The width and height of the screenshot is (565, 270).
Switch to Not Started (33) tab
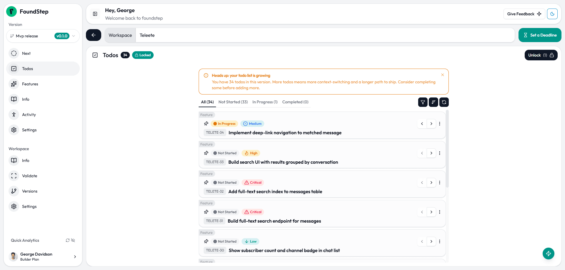coord(233,102)
